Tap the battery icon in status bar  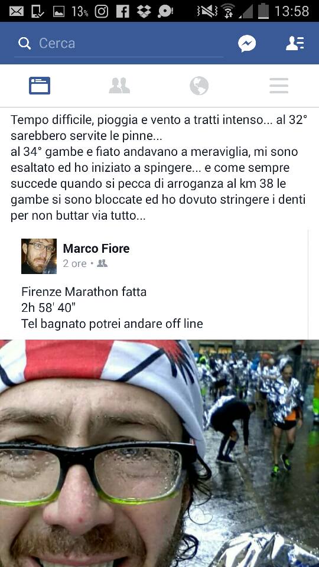point(263,11)
